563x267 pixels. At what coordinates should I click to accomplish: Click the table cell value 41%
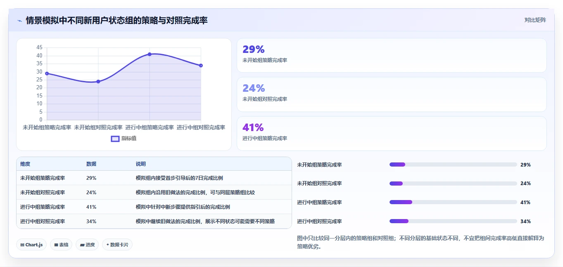pos(91,207)
